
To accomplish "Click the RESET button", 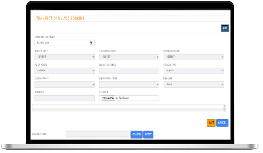I will (x=148, y=135).
